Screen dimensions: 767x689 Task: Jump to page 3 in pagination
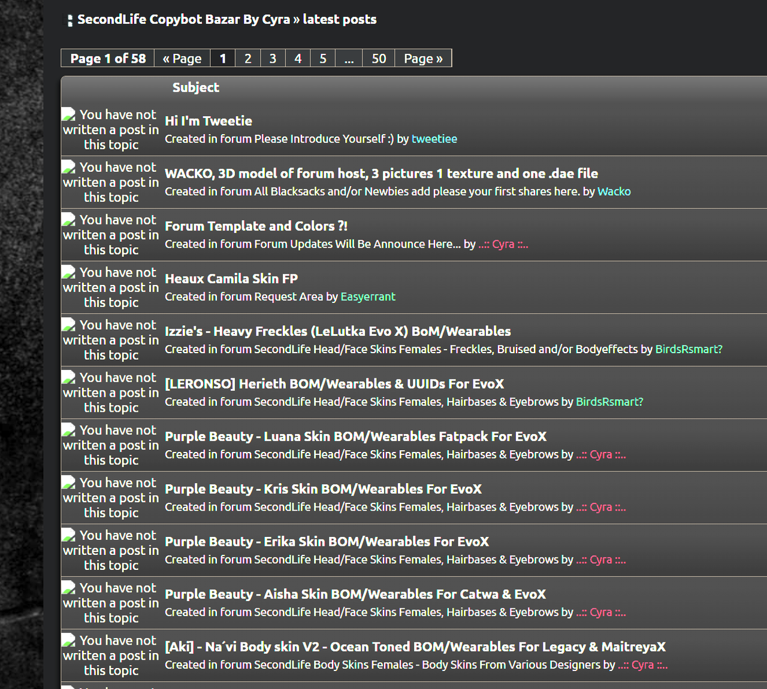pos(273,58)
